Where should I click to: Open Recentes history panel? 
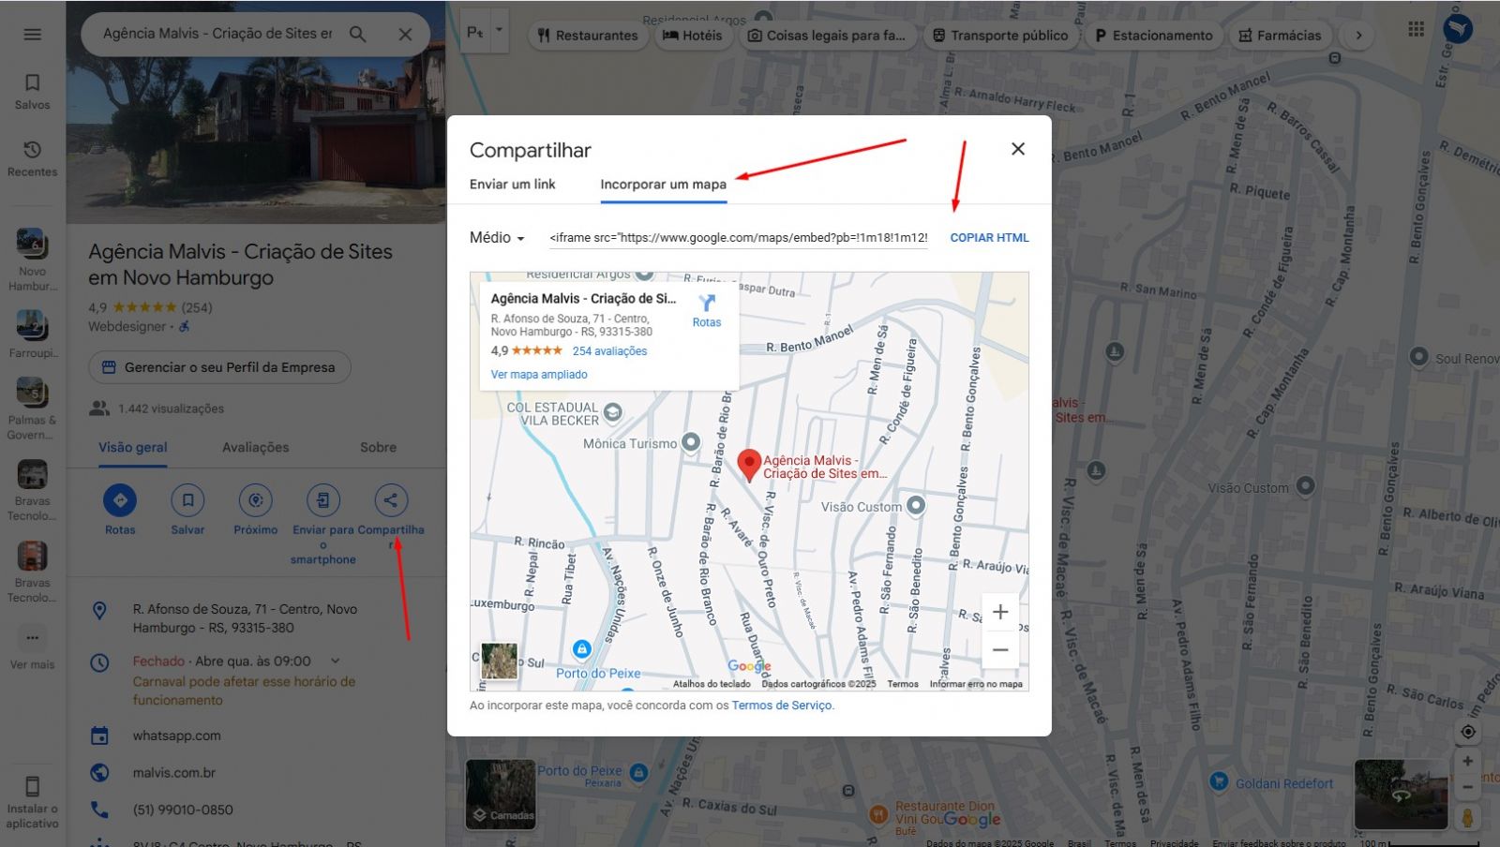point(33,158)
